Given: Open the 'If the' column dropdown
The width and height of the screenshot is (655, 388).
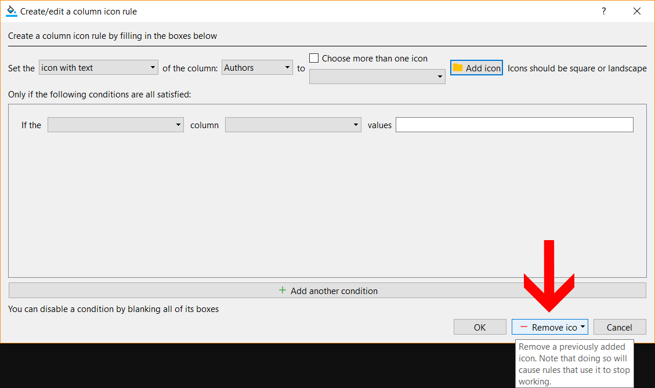Looking at the screenshot, I should click(x=115, y=125).
